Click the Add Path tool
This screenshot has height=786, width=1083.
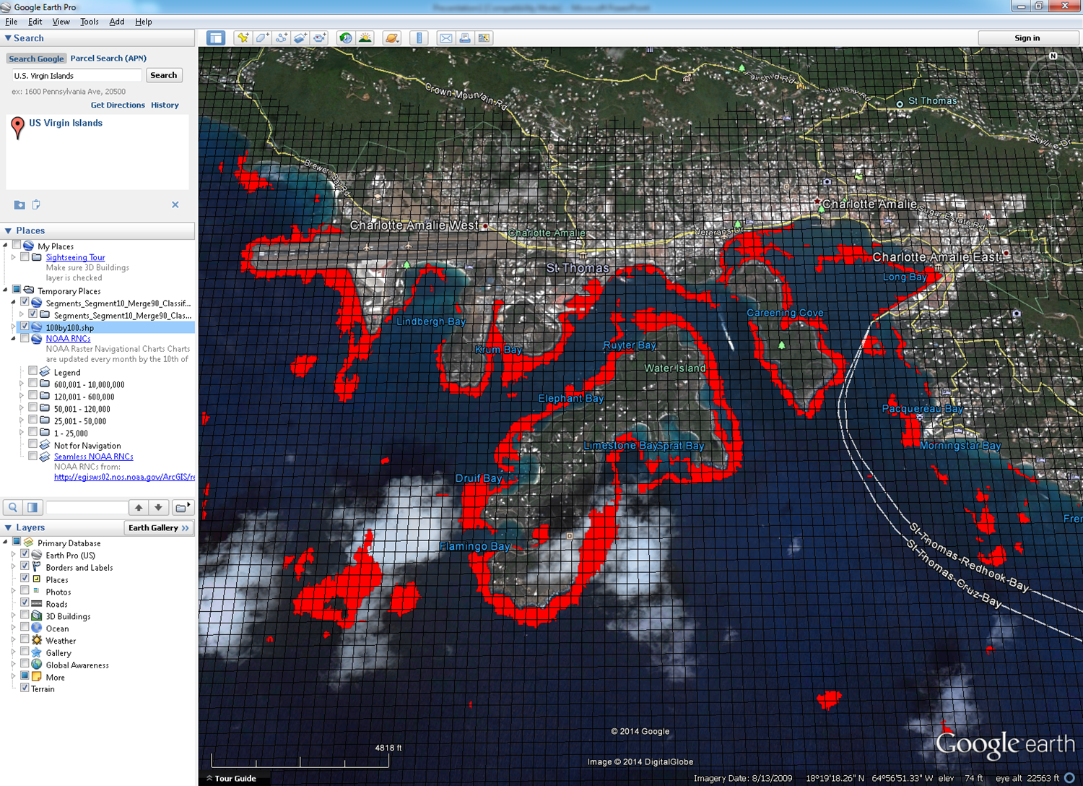click(282, 38)
